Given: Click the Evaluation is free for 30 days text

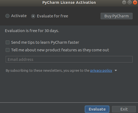Looking at the screenshot, I should pos(32,31).
